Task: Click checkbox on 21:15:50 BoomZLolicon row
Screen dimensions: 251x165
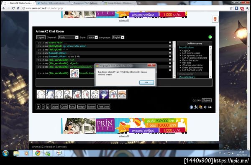Action: click(x=170, y=56)
